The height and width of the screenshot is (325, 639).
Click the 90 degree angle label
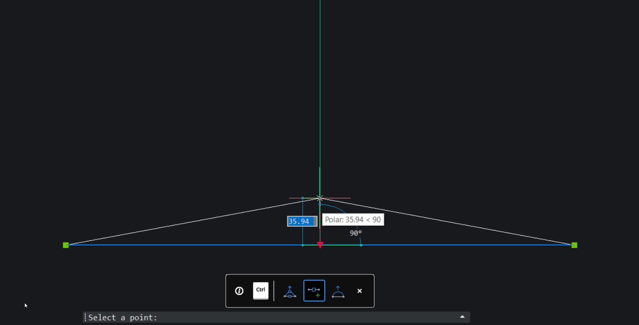click(355, 233)
